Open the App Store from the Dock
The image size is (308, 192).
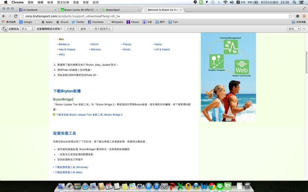(x=148, y=186)
